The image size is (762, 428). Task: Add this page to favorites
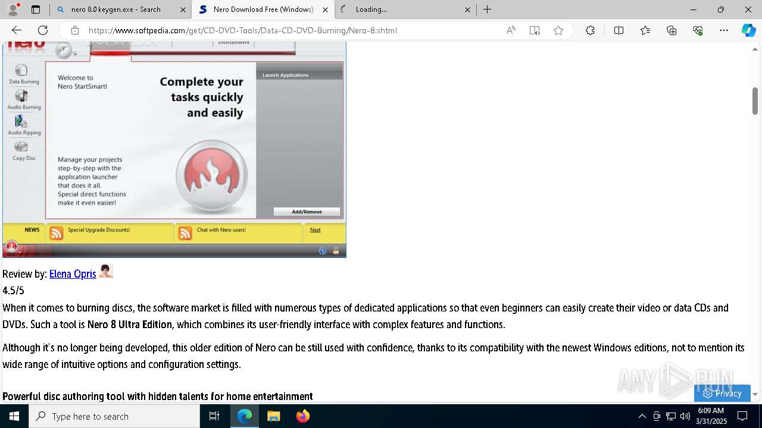558,30
